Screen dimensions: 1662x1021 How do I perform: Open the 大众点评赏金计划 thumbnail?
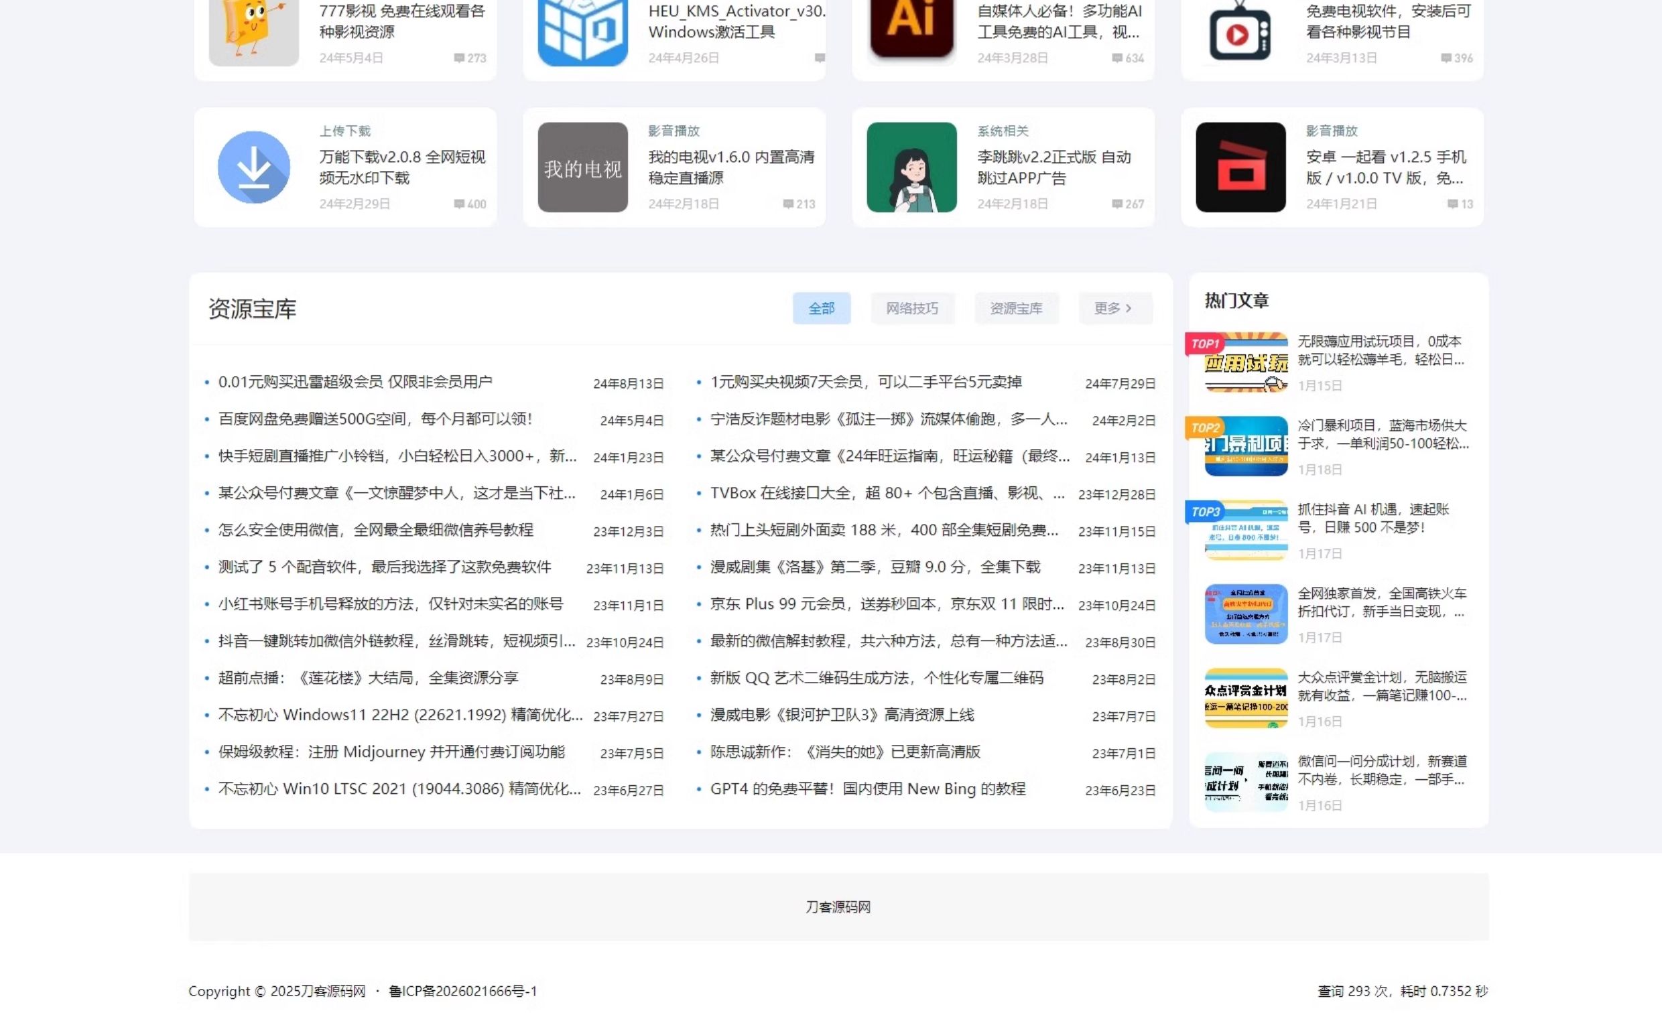[x=1246, y=698]
